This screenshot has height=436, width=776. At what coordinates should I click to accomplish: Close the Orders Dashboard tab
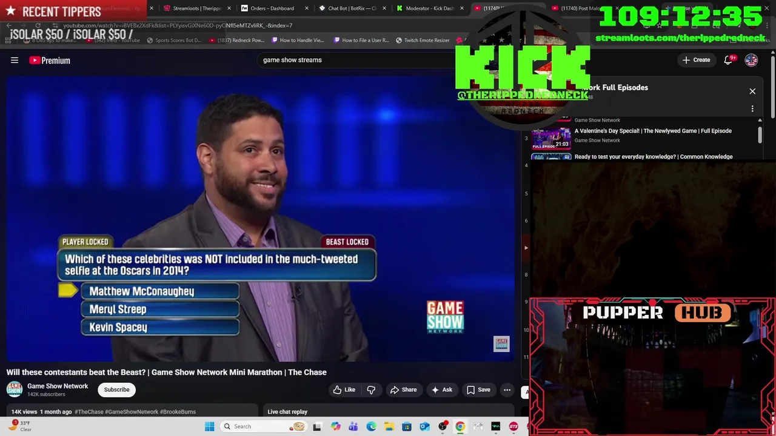307,8
